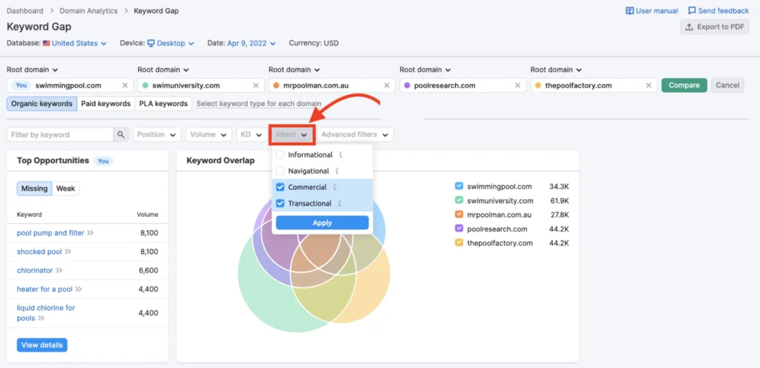Screen dimensions: 760x368
Task: Toggle thepoolfactory.com legend checkbox
Action: (x=459, y=243)
